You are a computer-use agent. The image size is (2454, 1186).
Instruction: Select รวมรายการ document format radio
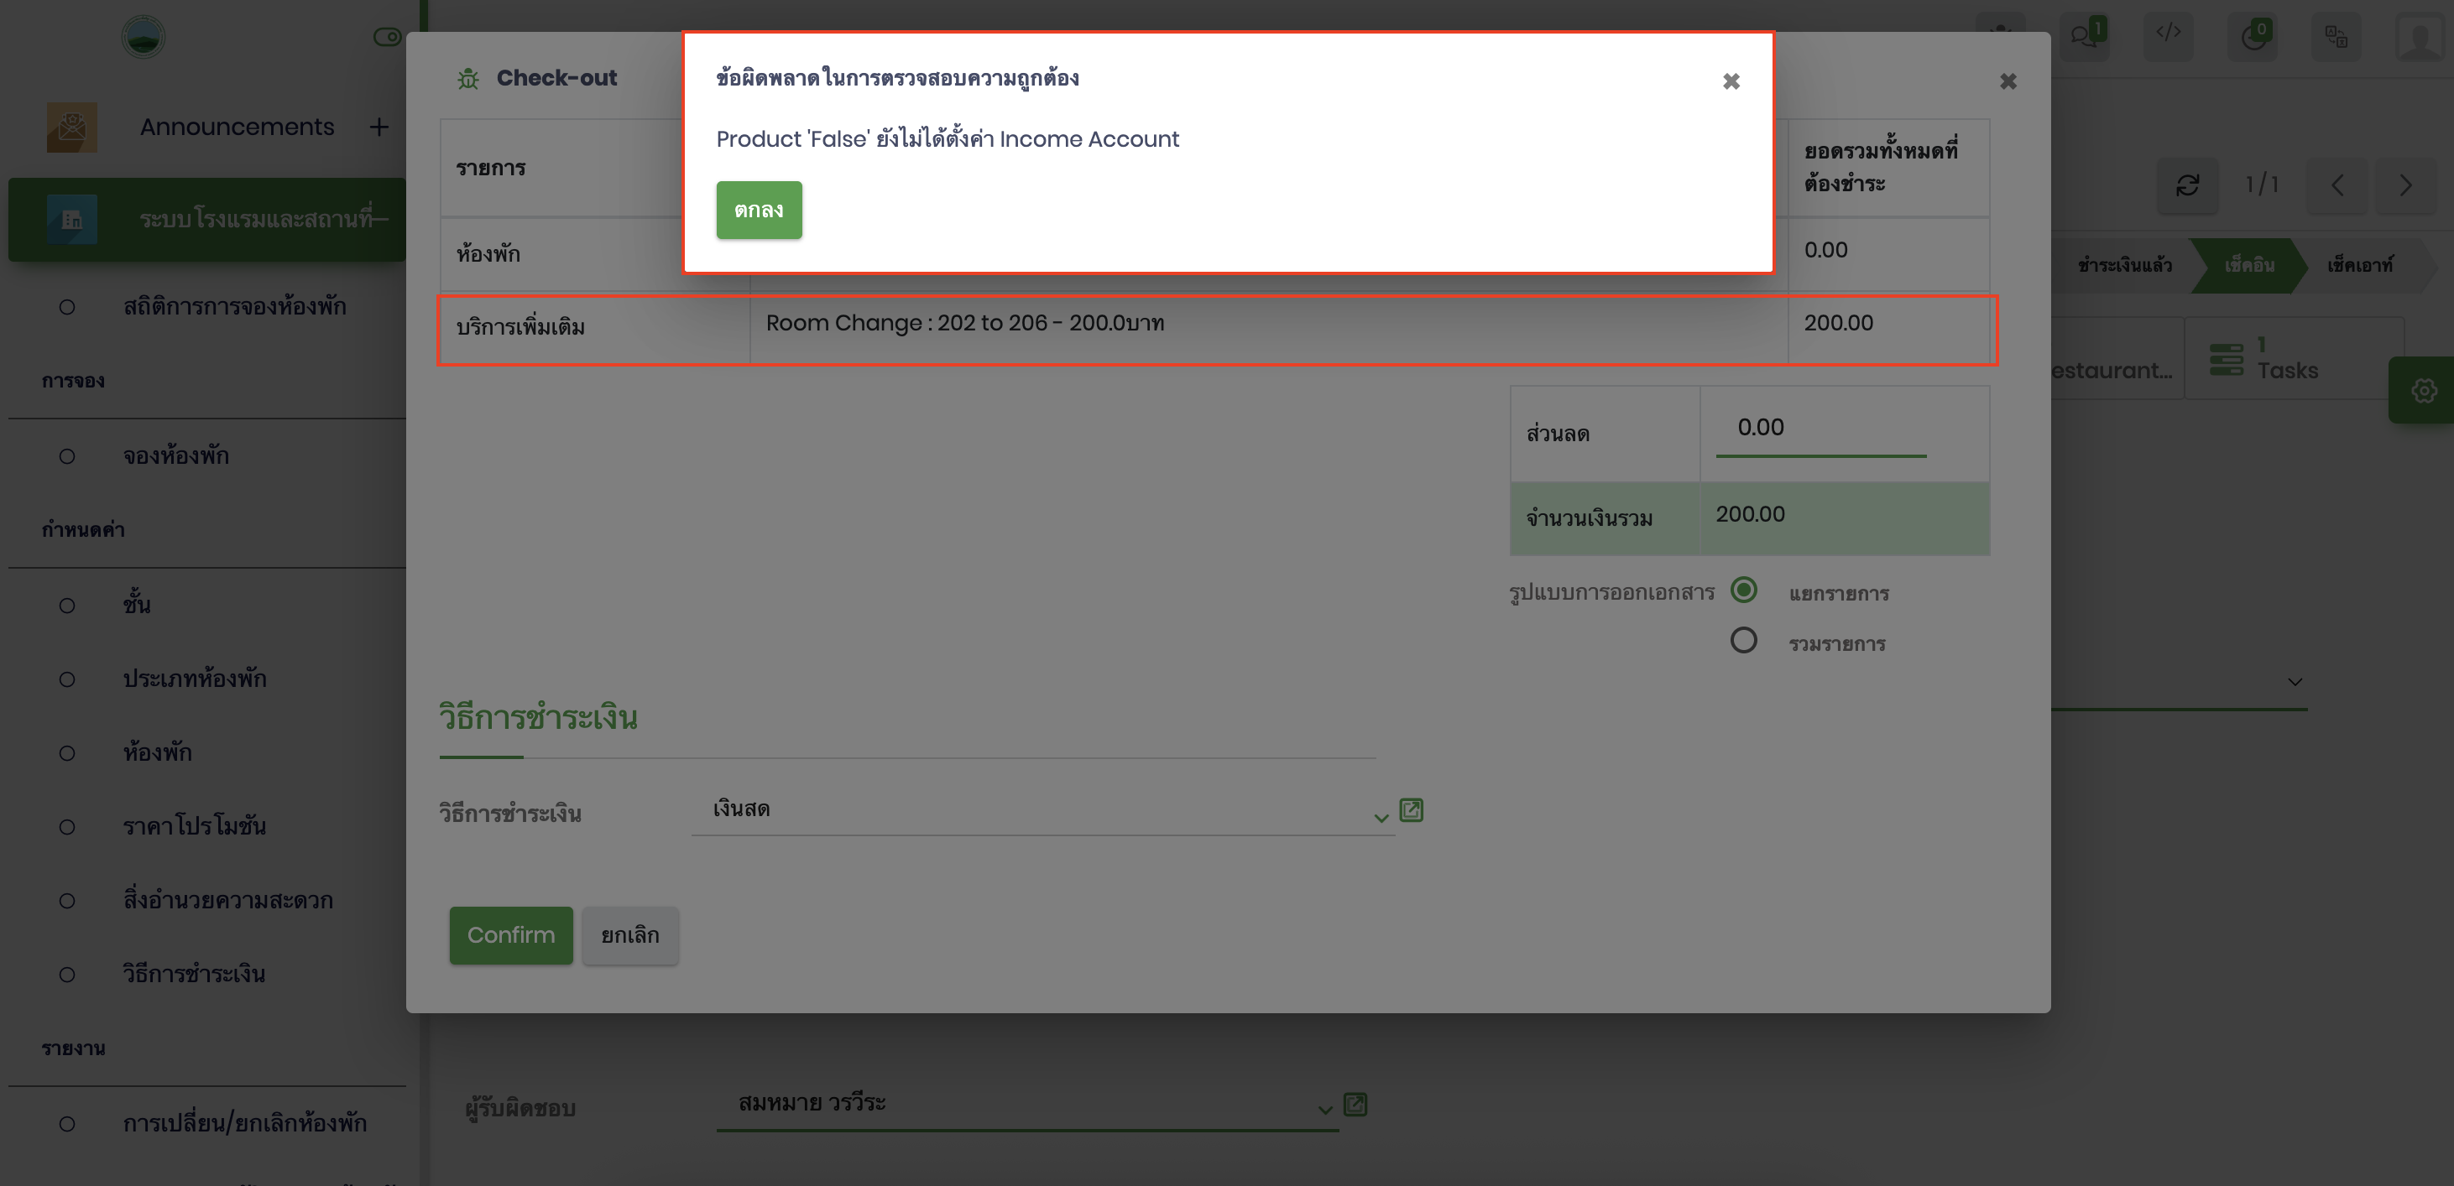pos(1743,641)
